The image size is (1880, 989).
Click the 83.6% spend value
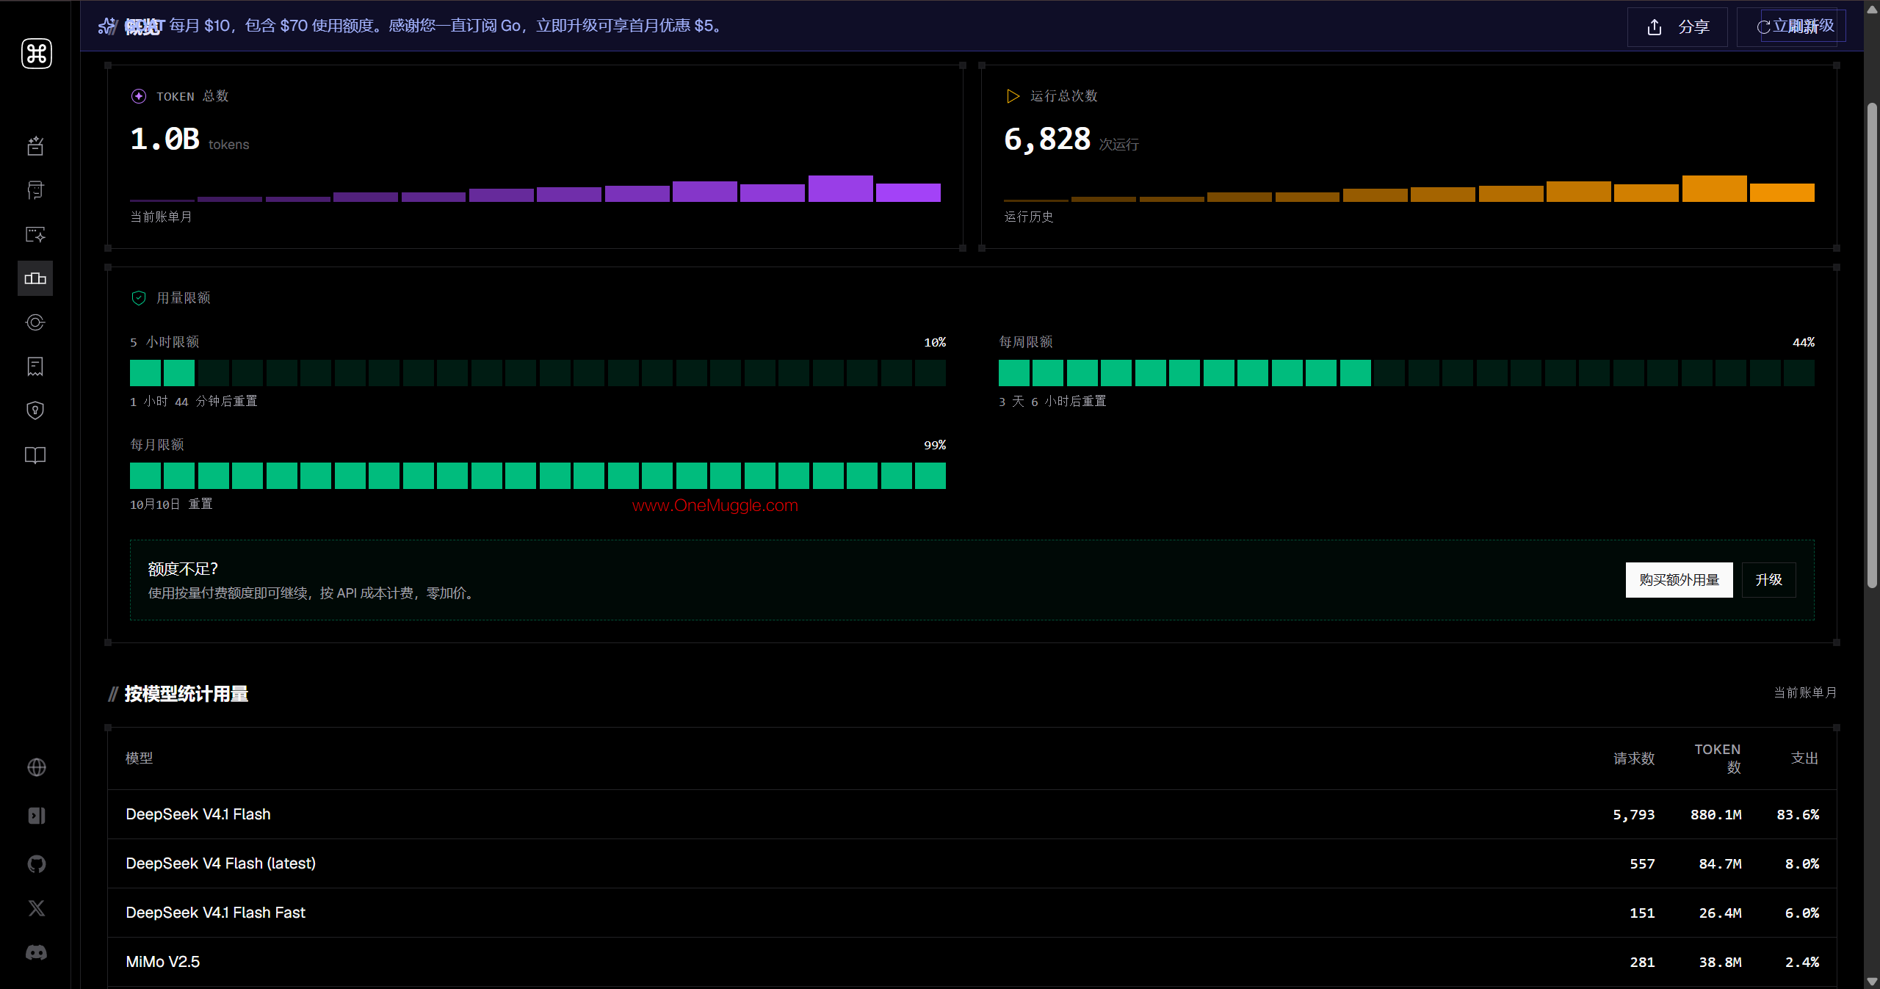[1798, 814]
